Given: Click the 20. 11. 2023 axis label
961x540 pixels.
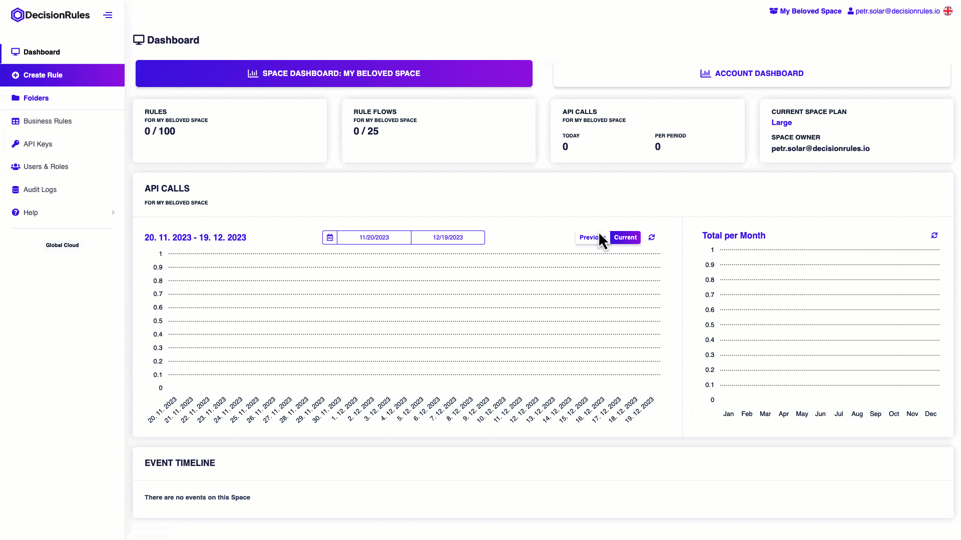Looking at the screenshot, I should tap(162, 410).
